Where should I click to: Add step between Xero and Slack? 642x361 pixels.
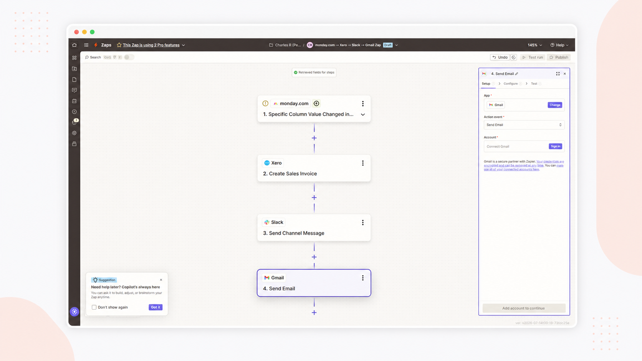(314, 198)
